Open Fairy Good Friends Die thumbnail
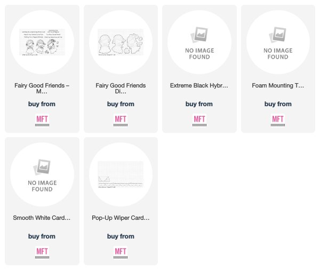This screenshot has width=320, height=270. click(x=121, y=42)
